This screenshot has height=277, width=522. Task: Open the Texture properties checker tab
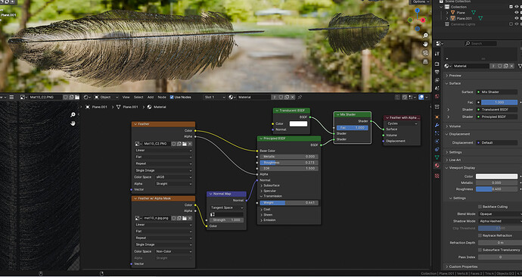click(x=437, y=176)
